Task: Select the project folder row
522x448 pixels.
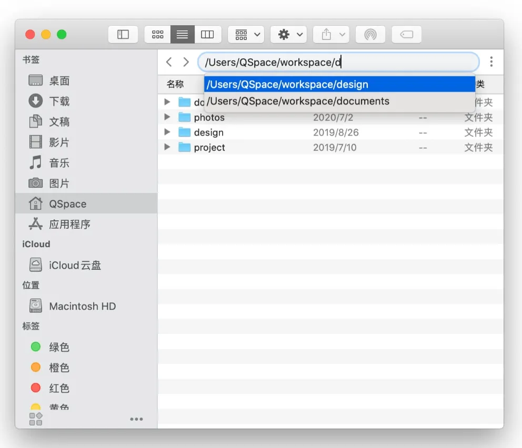Action: tap(330, 147)
